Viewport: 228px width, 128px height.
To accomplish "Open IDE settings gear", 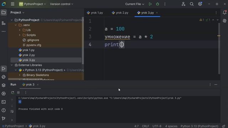I will pos(200,4).
